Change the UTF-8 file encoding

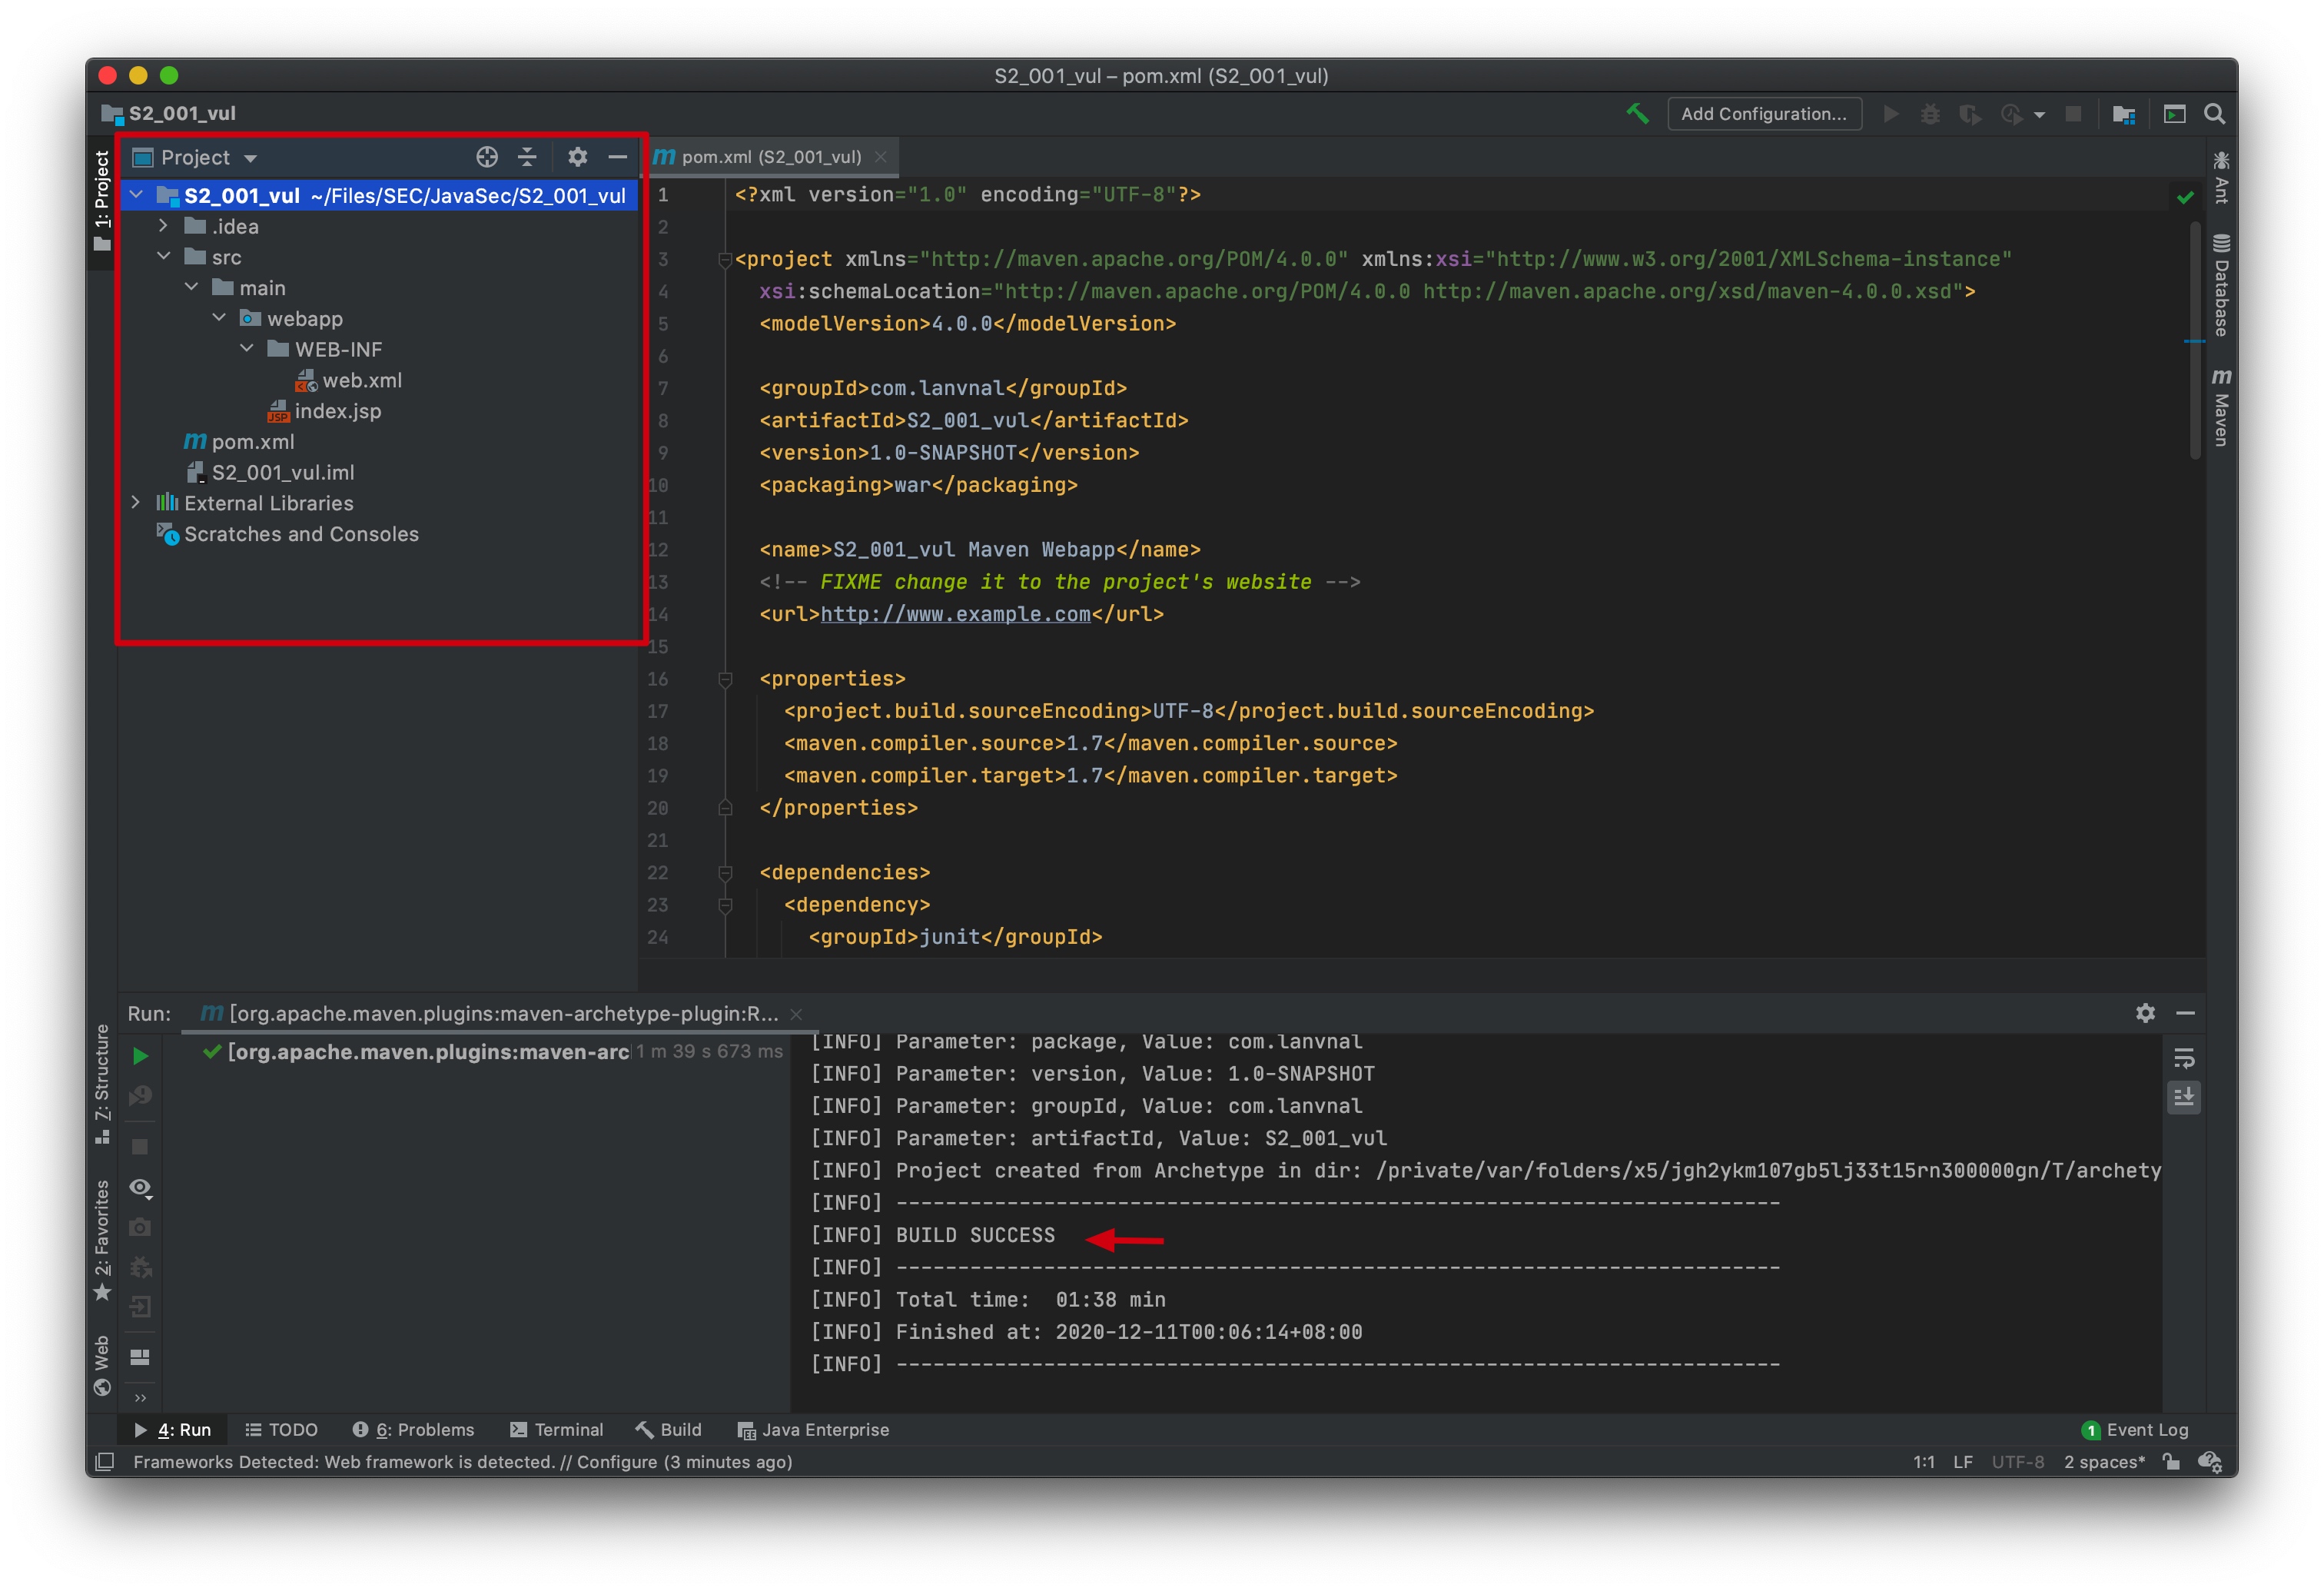pos(2017,1462)
